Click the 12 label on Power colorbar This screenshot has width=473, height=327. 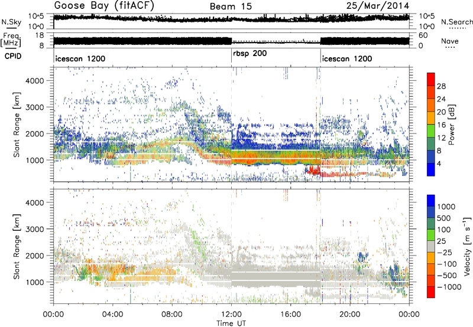(x=441, y=138)
